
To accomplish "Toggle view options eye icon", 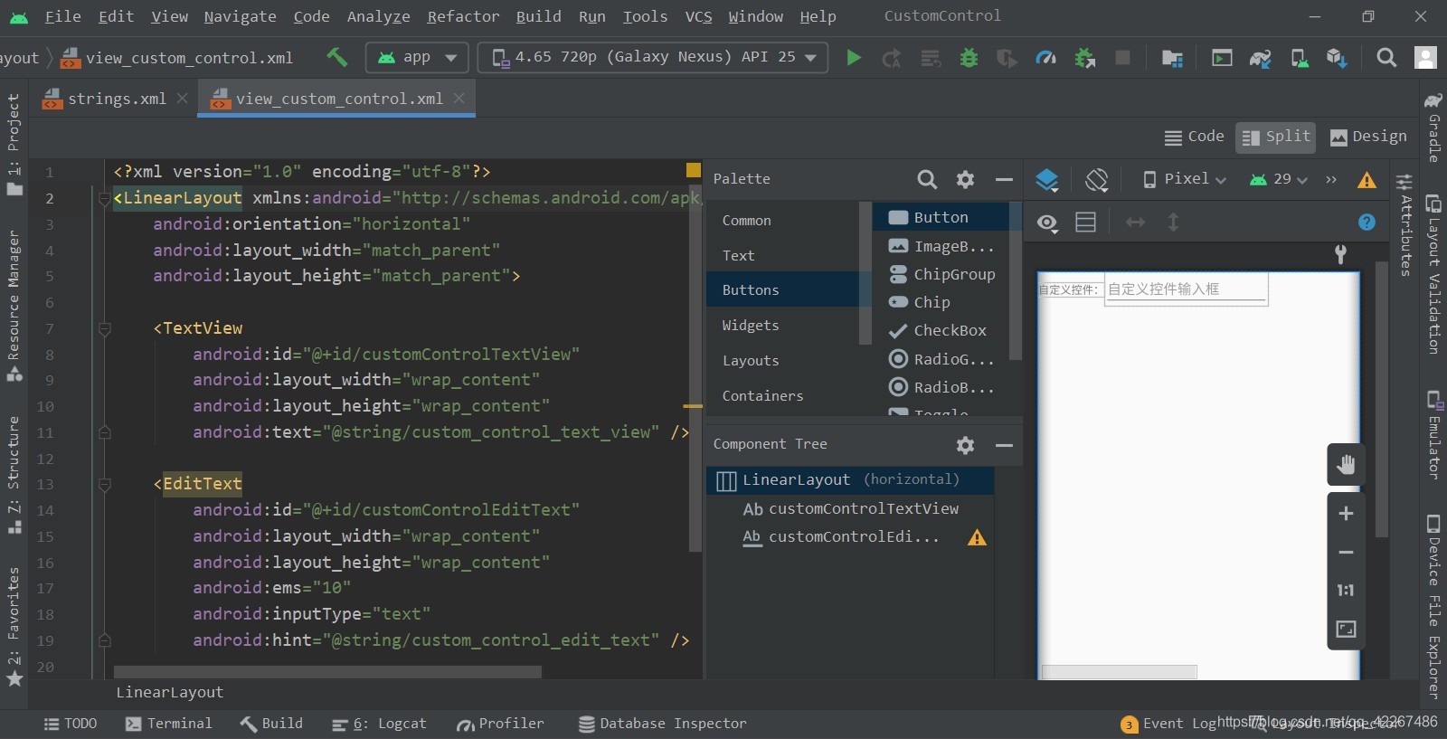I will click(1047, 223).
